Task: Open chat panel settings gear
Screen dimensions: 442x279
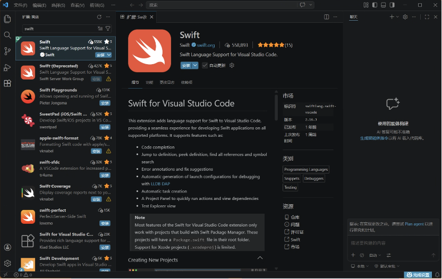Action: point(405,17)
